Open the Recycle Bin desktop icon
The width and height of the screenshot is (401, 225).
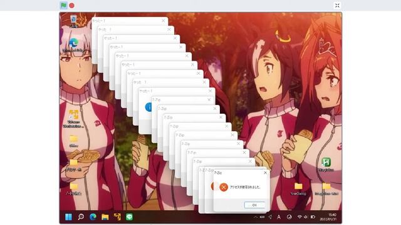coord(74,21)
